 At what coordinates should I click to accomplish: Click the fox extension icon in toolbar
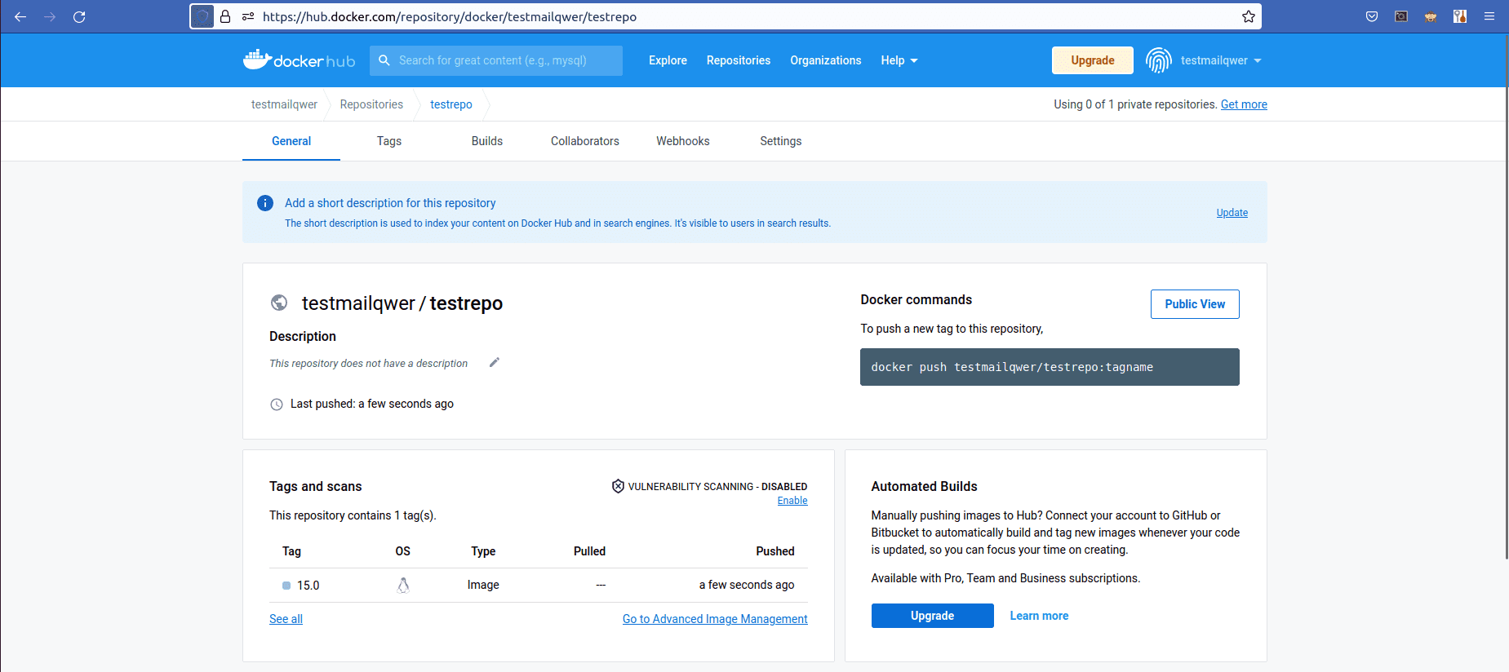pyautogui.click(x=1431, y=16)
